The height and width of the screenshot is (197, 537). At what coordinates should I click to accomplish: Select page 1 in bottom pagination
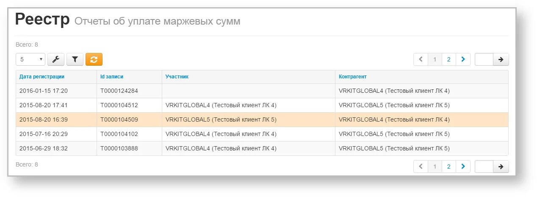coord(435,166)
